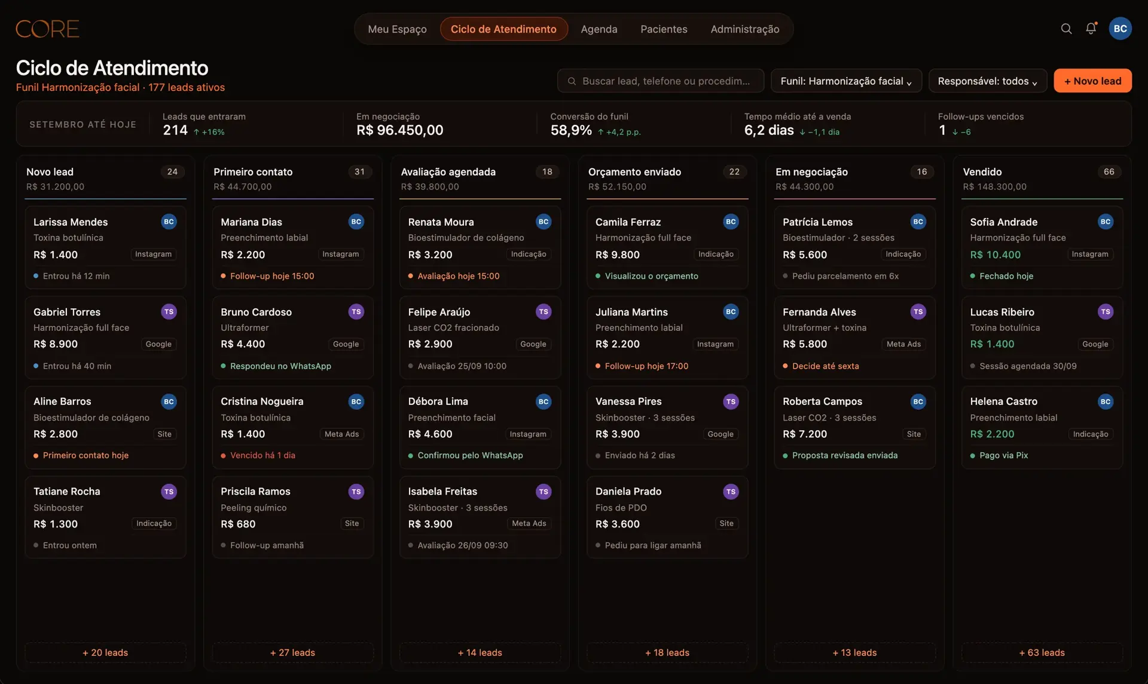The image size is (1148, 684).
Task: Open the Funil: Harmonização facial dropdown
Action: tap(846, 81)
